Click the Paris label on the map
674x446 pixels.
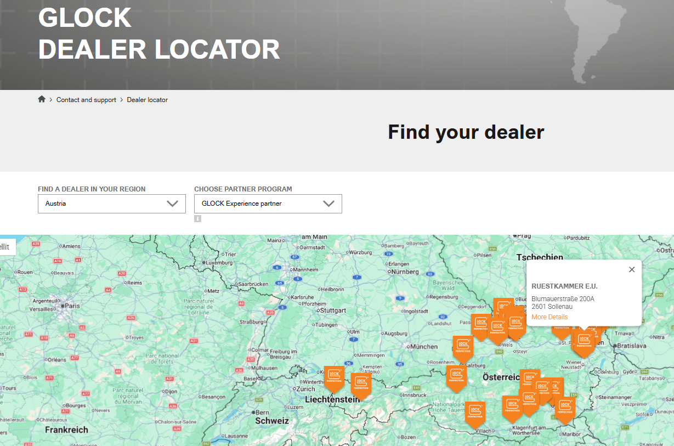(71, 306)
